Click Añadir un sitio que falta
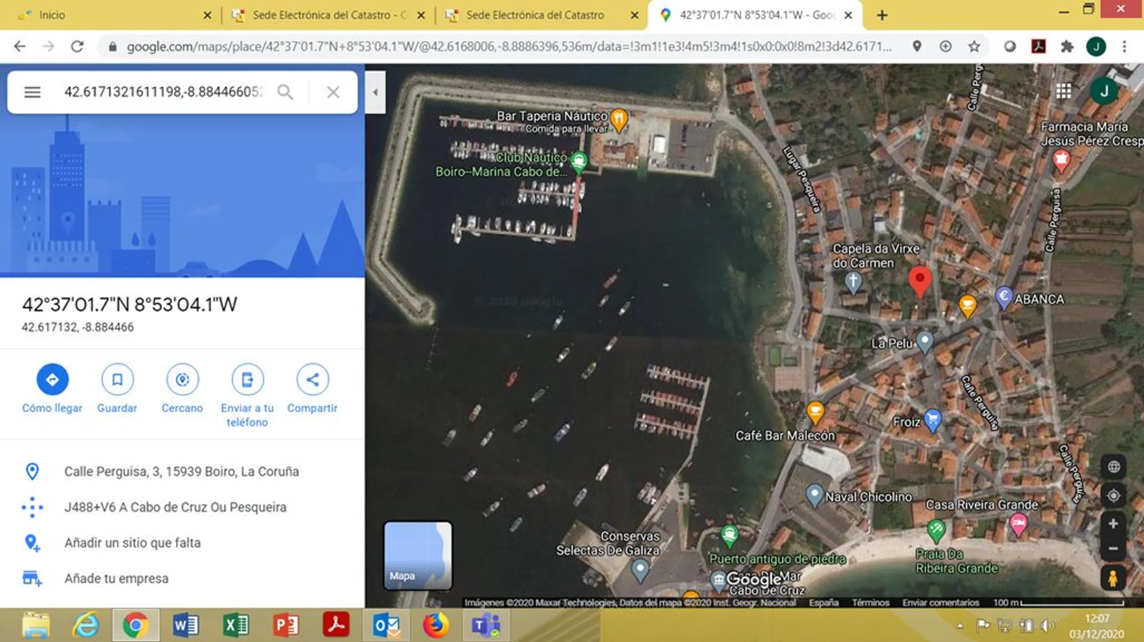Image resolution: width=1144 pixels, height=642 pixels. 132,543
